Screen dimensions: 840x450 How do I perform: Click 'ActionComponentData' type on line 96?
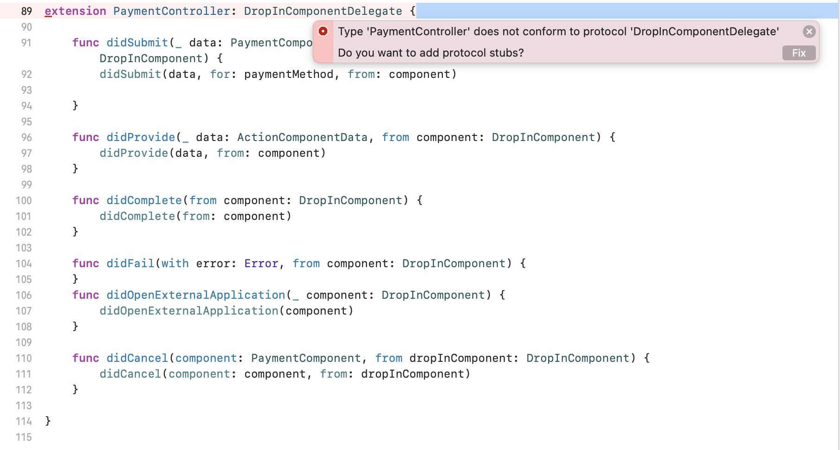[x=303, y=137]
